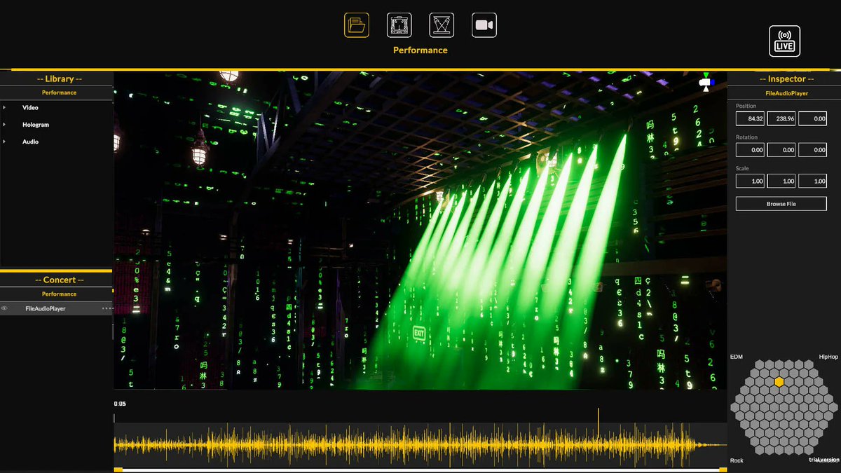This screenshot has width=841, height=473.
Task: Click the audio waveform timeline
Action: pyautogui.click(x=420, y=444)
